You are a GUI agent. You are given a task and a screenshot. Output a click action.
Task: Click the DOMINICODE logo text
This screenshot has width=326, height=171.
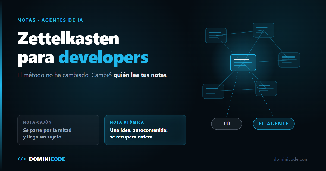[47, 159]
